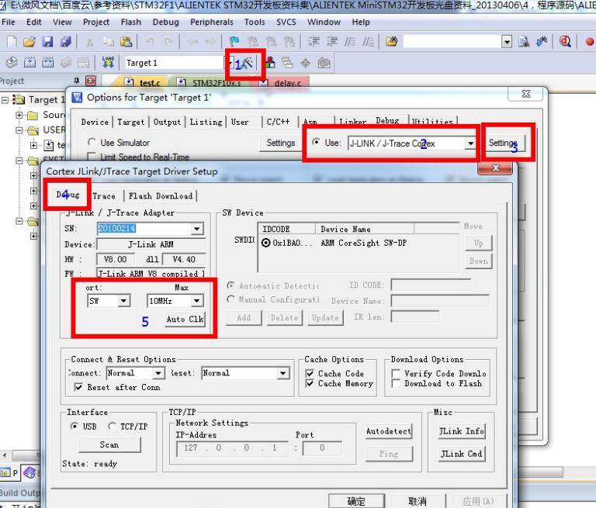
Task: Click the Translate current file icon
Action: coord(12,62)
